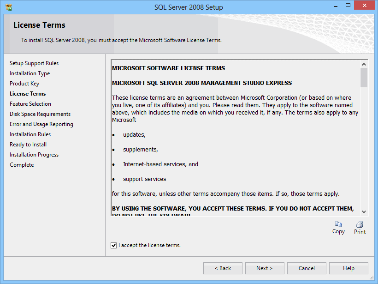Minimize the SQL Server 2008 Setup window
Screen dimensions: 378x284
(x=335, y=6)
